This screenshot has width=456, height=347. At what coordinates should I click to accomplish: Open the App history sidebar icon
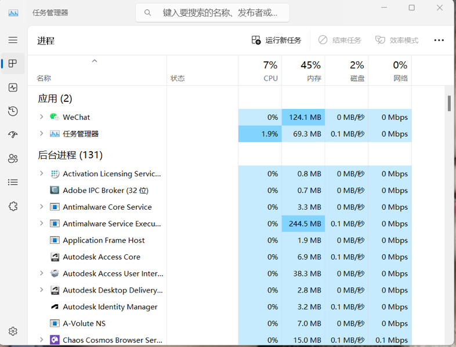(x=13, y=111)
